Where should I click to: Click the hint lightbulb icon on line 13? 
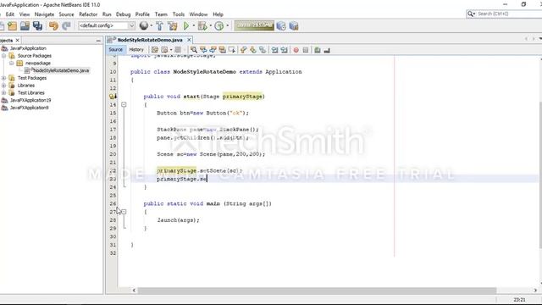click(113, 97)
